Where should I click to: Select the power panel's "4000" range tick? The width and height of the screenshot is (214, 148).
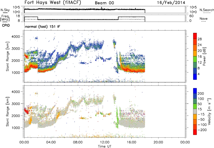16,37
